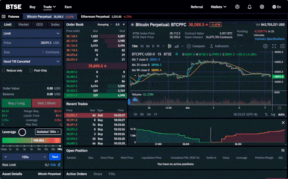
Task: Open Good Till Canceled dropdown
Action: pyautogui.click(x=31, y=62)
